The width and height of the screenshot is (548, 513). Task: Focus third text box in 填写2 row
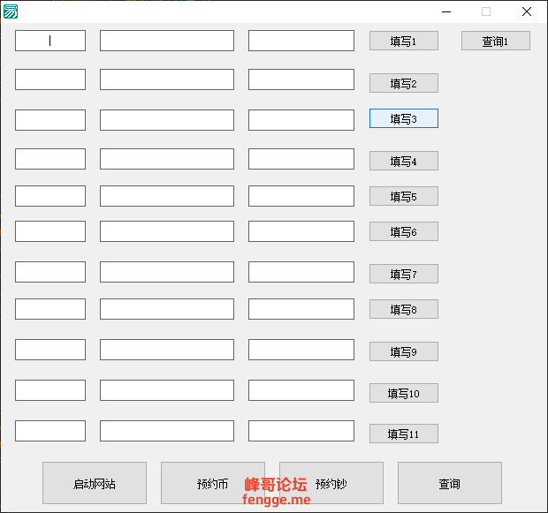(301, 79)
